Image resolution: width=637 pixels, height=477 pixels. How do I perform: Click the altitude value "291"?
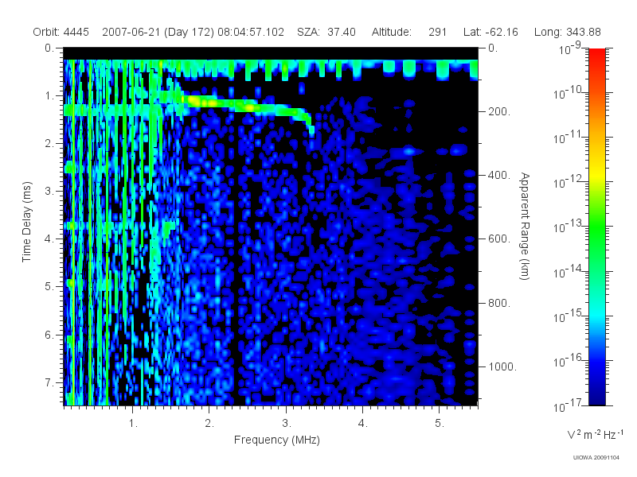tap(437, 32)
